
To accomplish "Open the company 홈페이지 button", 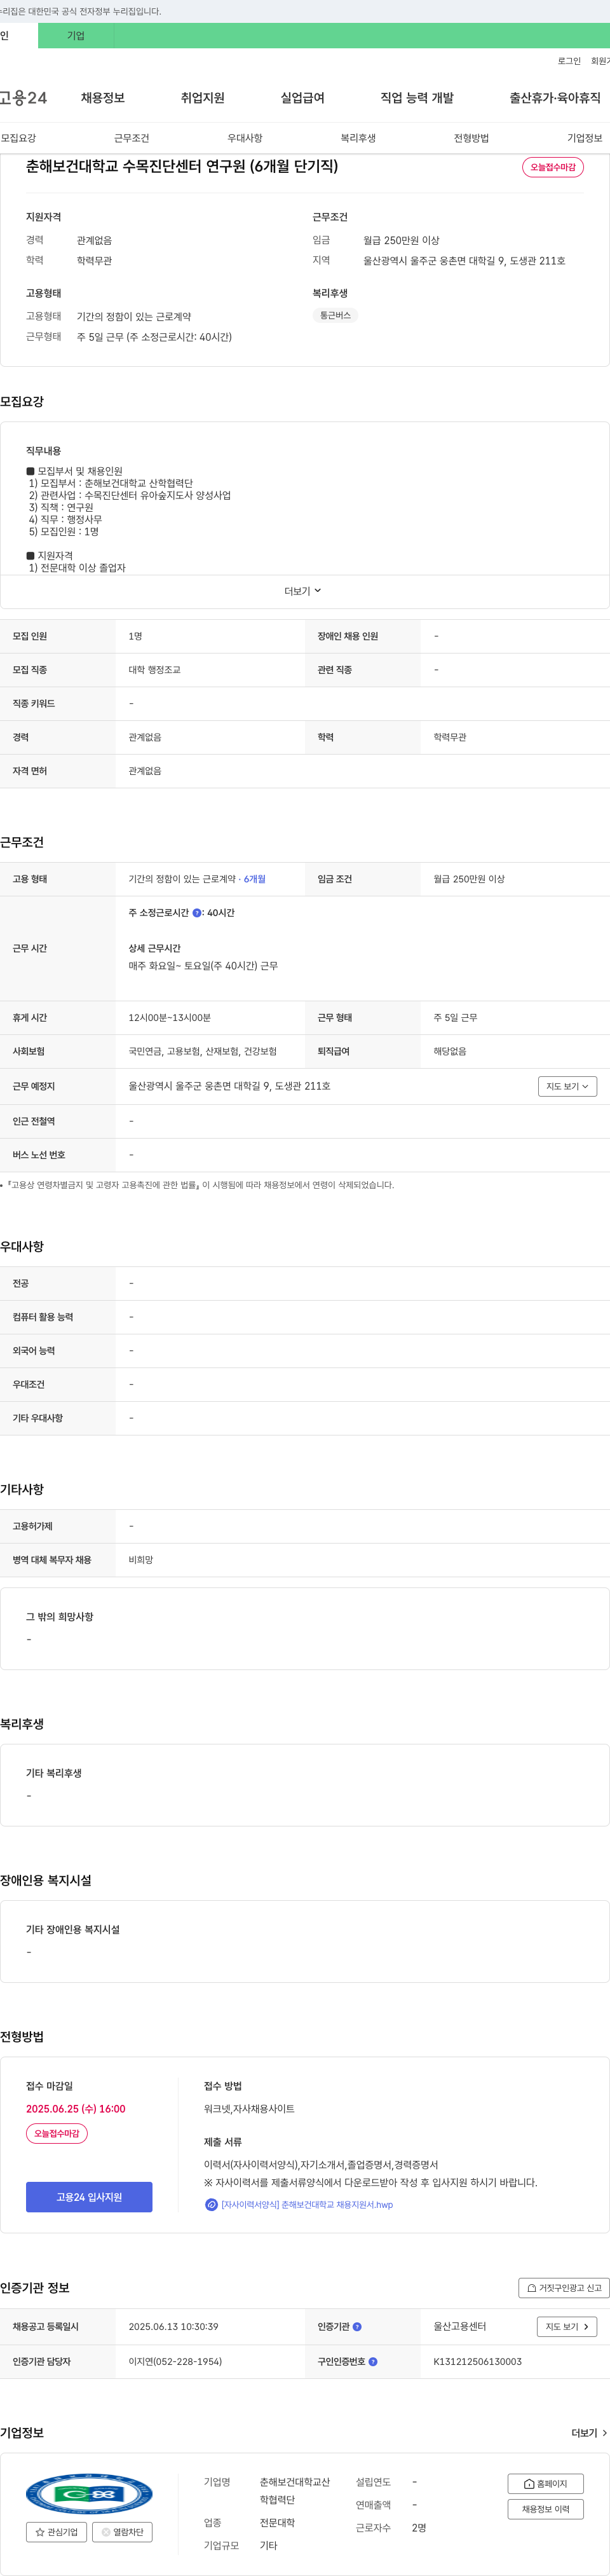I will pyautogui.click(x=546, y=2484).
